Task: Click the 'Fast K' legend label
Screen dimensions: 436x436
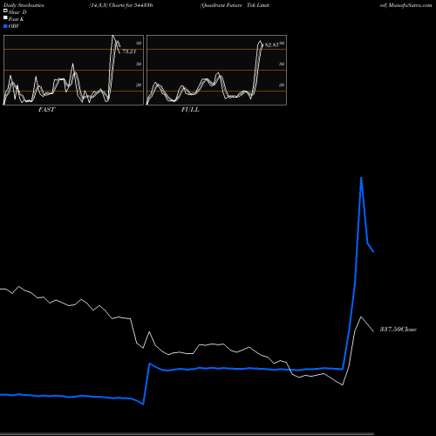Action: click(x=17, y=19)
